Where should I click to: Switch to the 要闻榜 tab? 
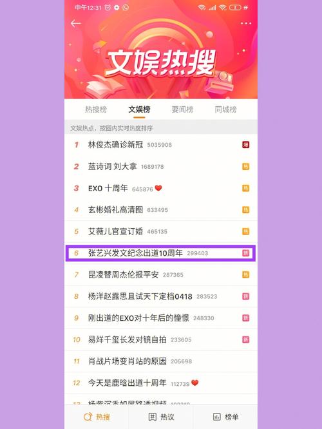click(x=182, y=110)
